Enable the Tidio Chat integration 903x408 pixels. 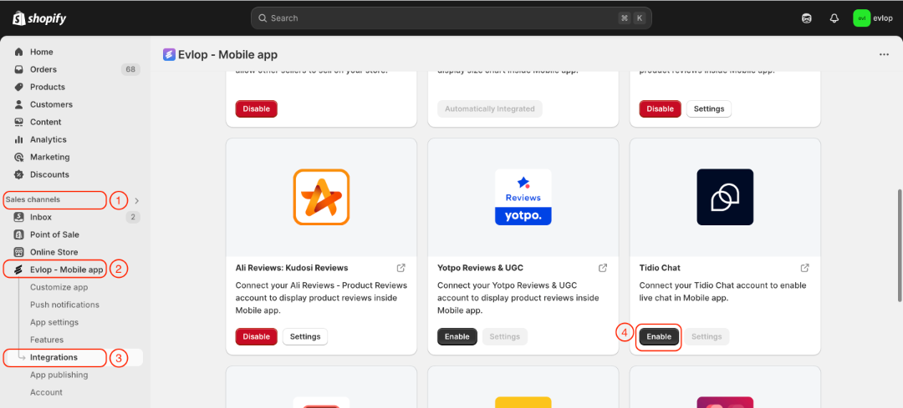pyautogui.click(x=659, y=337)
